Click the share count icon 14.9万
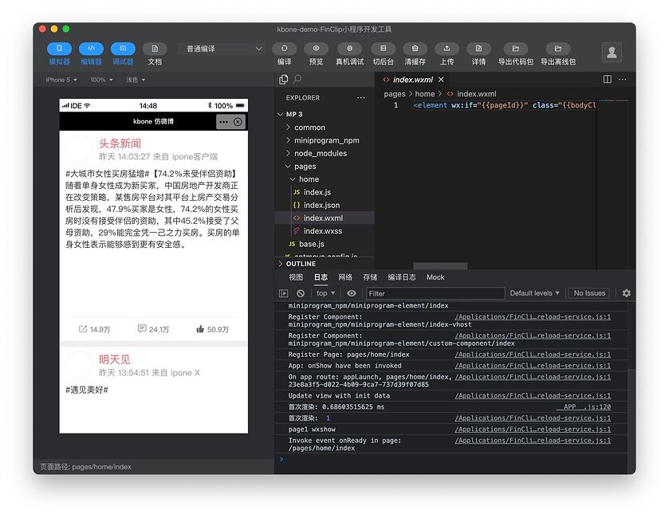This screenshot has height=518, width=669. coord(83,329)
